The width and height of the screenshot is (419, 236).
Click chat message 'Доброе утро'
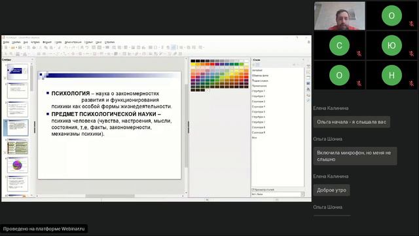[x=331, y=190]
